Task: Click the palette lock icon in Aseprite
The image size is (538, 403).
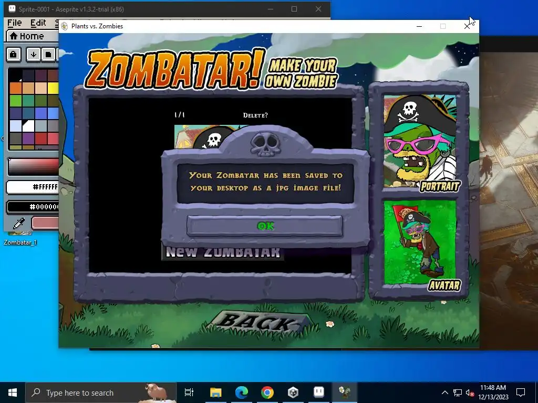Action: (x=13, y=55)
